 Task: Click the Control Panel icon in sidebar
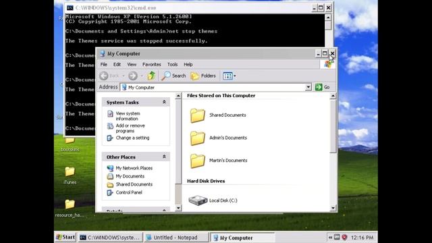click(x=110, y=192)
